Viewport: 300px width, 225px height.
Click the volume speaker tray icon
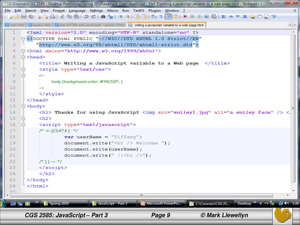pos(287,203)
